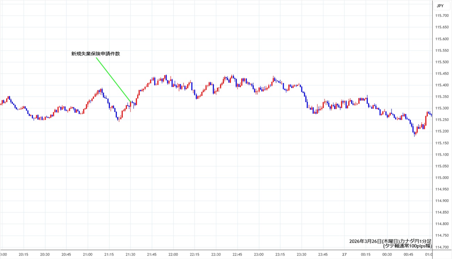Select the 23:30 time axis marker
Viewport: 452px width, 259px height.
tap(301, 254)
